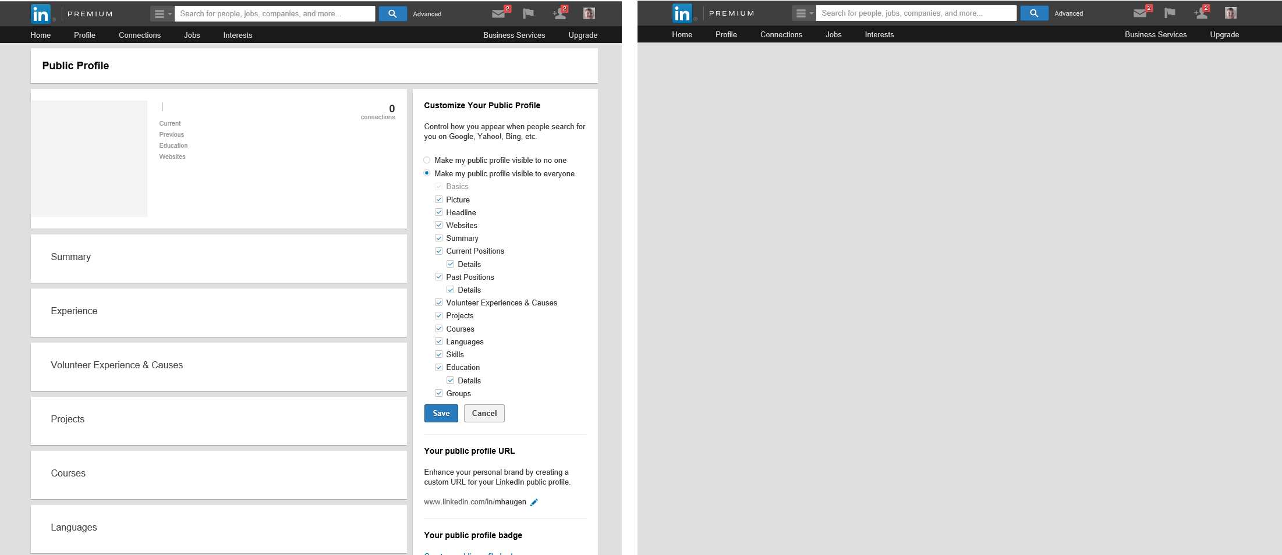
Task: Click account avatar photo in right window
Action: click(x=1231, y=13)
